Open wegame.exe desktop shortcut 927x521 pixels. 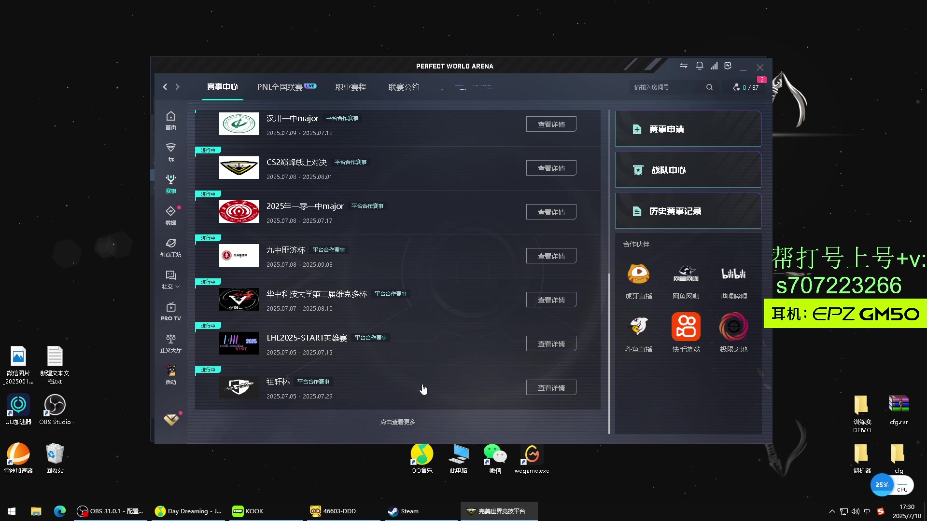(x=532, y=459)
